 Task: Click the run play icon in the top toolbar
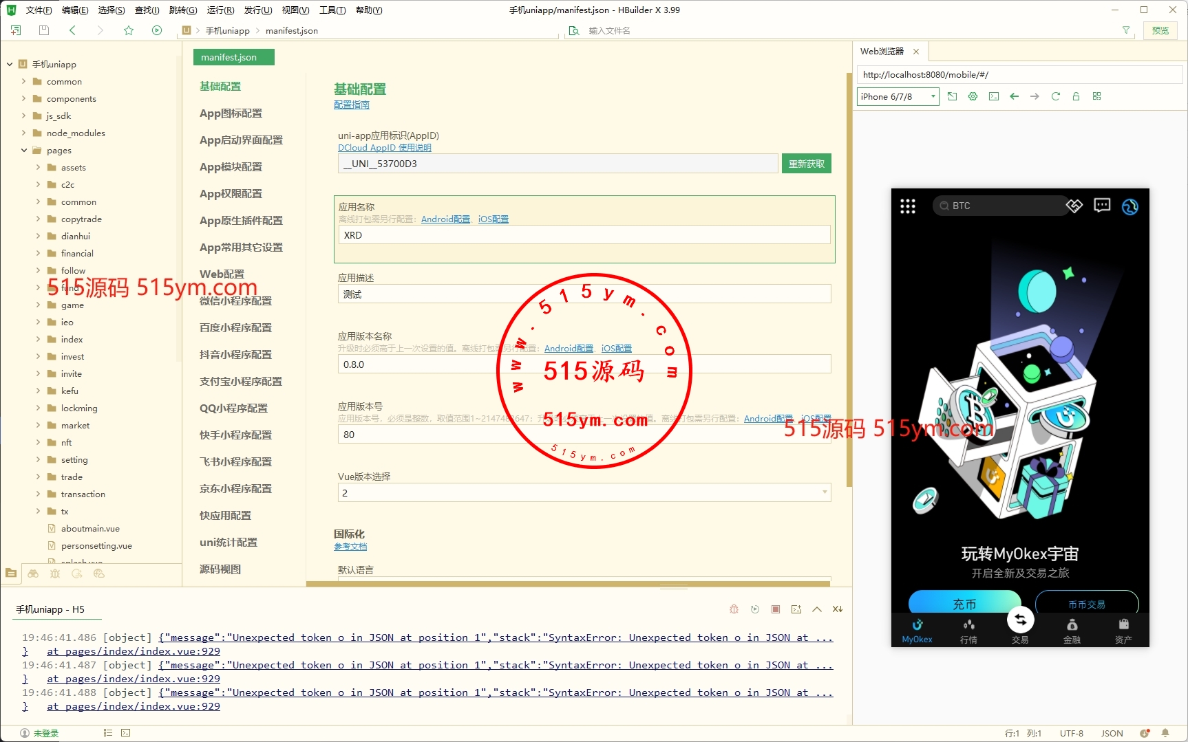click(157, 30)
